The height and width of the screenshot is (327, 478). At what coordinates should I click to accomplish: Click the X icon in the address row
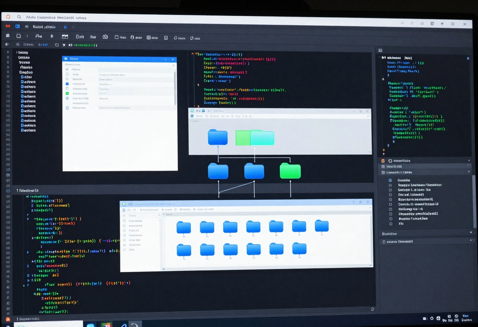64,45
